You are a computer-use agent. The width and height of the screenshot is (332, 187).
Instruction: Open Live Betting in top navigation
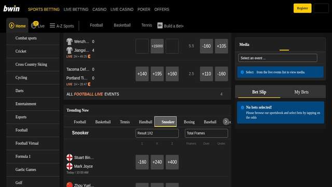[76, 9]
